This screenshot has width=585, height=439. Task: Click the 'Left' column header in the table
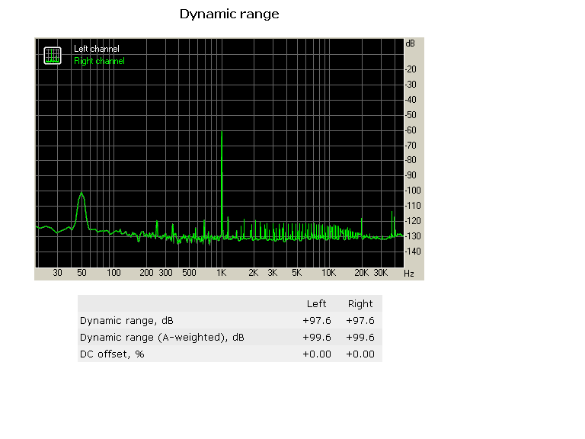tap(316, 304)
